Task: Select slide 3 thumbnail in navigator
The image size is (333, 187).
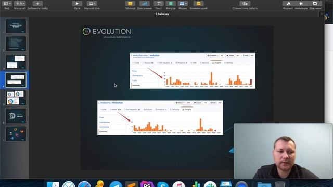Action: [x=16, y=62]
